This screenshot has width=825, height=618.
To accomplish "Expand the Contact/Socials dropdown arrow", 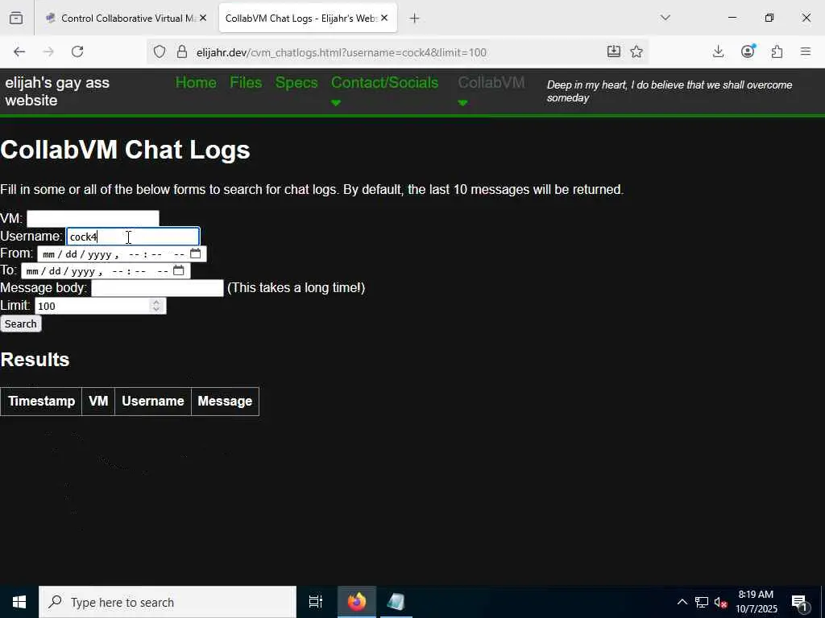I will point(336,103).
